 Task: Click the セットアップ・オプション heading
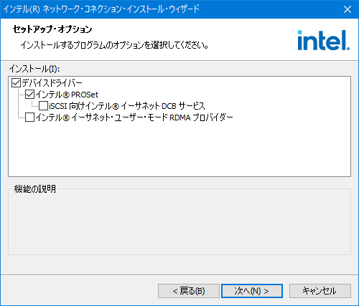click(52, 29)
